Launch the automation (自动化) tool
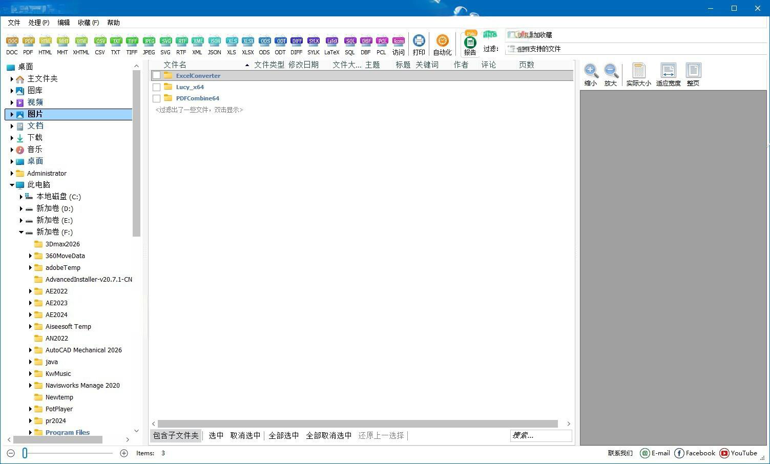Image resolution: width=770 pixels, height=464 pixels. coord(442,45)
